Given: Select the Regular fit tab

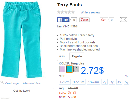Looking at the screenshot, I should coord(77,56).
